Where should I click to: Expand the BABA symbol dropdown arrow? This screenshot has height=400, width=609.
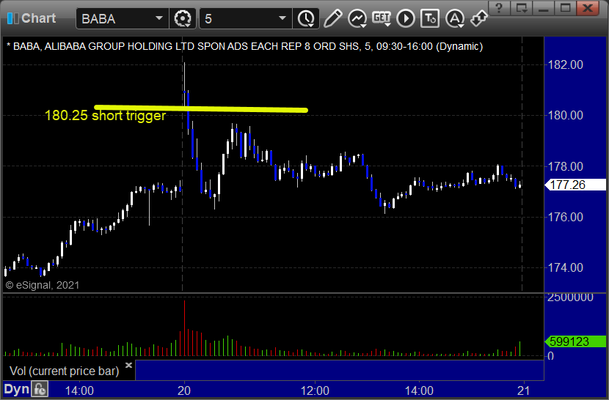(158, 18)
